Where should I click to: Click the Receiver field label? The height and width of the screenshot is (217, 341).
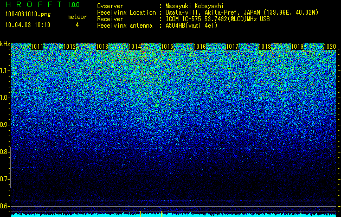click(x=110, y=19)
